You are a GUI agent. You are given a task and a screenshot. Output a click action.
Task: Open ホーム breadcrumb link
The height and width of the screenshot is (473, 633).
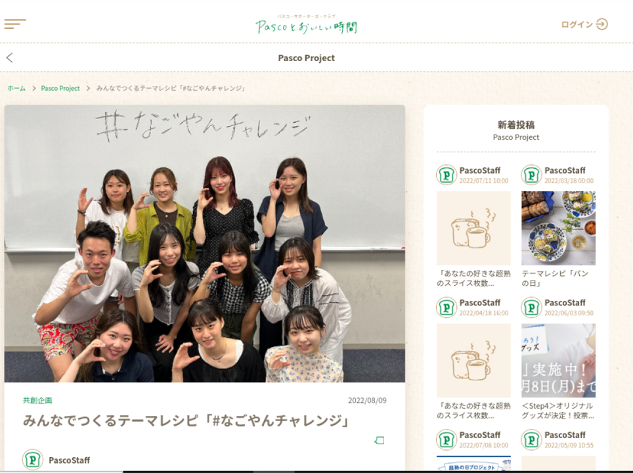click(x=16, y=88)
